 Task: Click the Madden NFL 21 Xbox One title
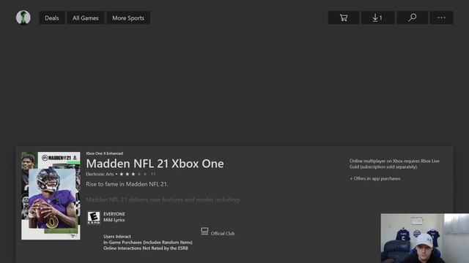coord(155,164)
